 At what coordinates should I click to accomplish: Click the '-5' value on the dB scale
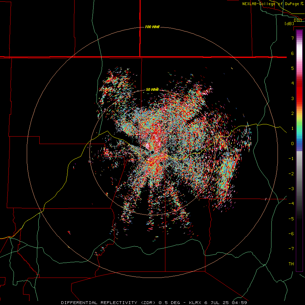coord(291,219)
